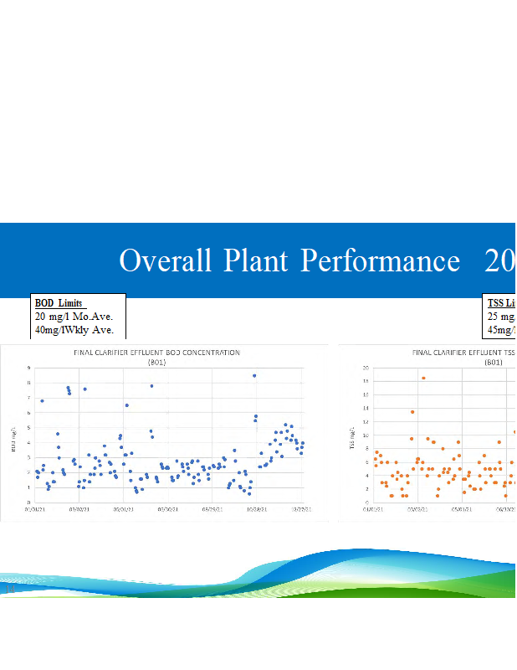The height and width of the screenshot is (670, 517).
Task: Click the value 20 on TSS y-axis
Action: (x=365, y=368)
